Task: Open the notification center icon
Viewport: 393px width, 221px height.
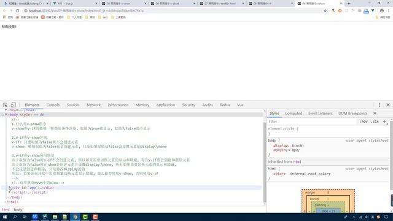Action: (x=386, y=217)
